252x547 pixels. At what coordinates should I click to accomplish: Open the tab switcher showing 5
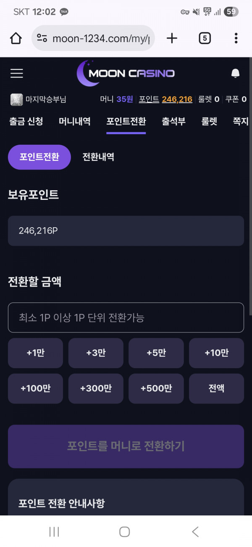[x=204, y=39]
